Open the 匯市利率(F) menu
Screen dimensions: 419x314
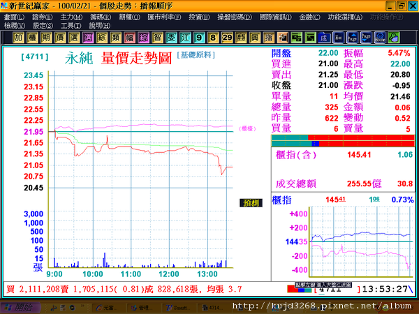[x=164, y=17]
